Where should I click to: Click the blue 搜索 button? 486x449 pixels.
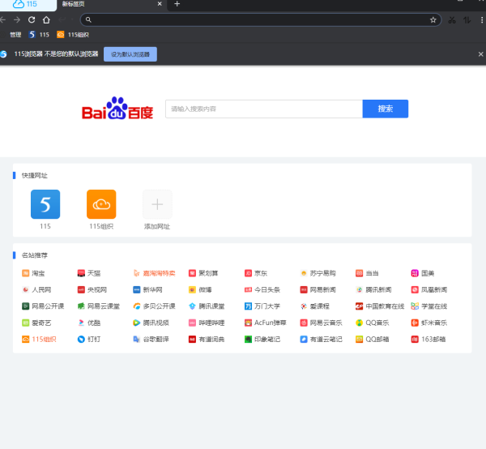[386, 109]
